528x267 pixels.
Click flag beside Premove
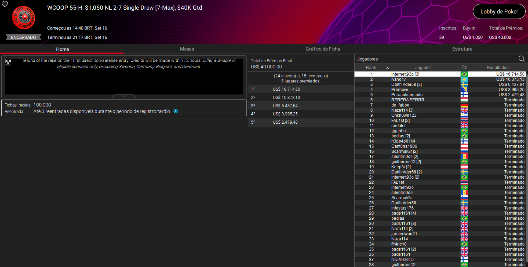pyautogui.click(x=464, y=90)
